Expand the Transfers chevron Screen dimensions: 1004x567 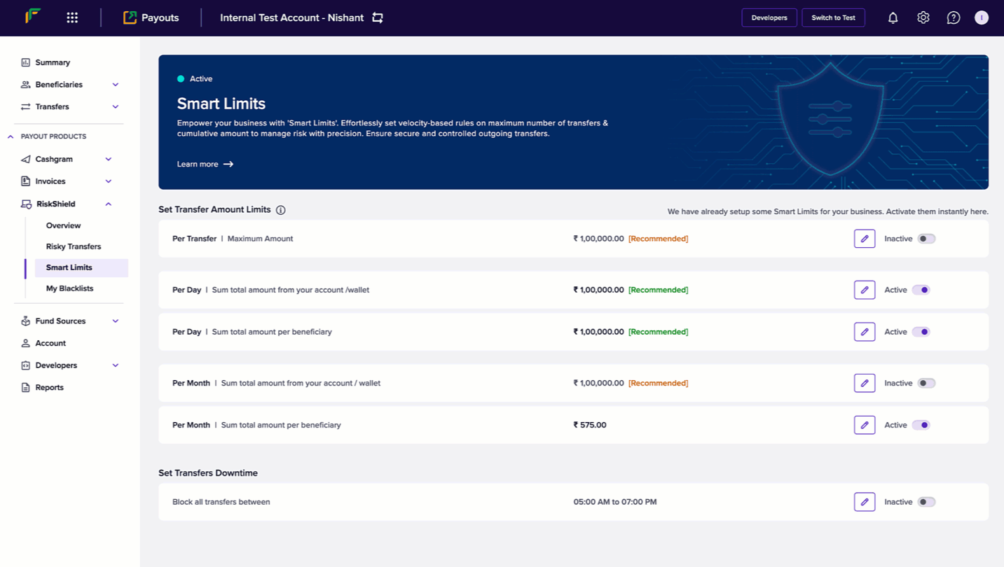point(116,107)
